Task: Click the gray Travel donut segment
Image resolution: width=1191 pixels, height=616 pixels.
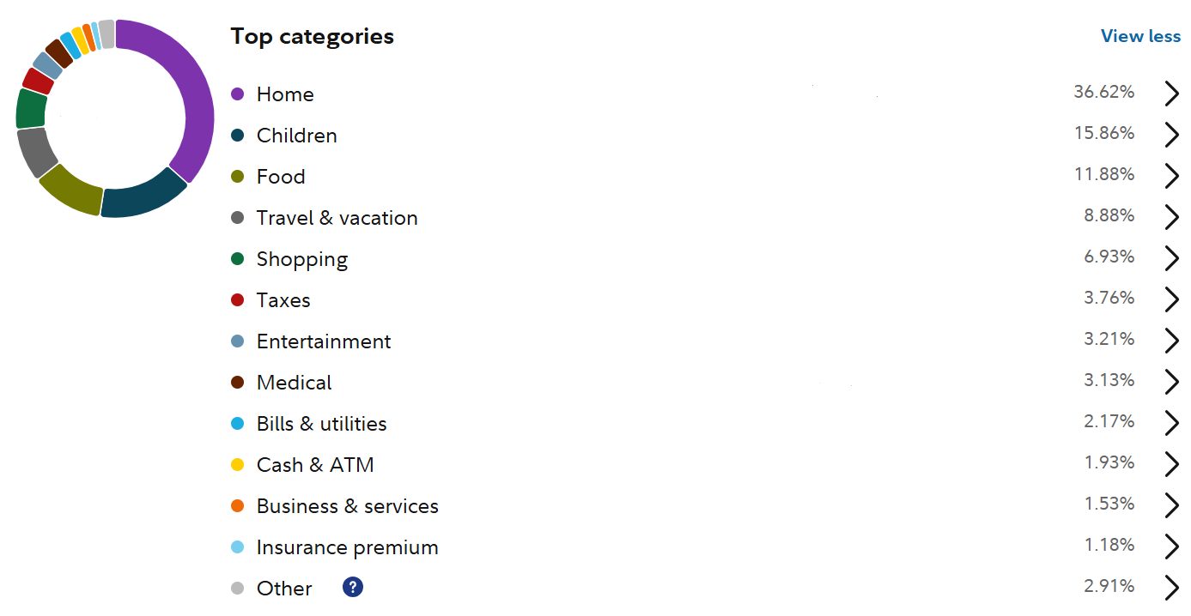Action: tap(36, 152)
